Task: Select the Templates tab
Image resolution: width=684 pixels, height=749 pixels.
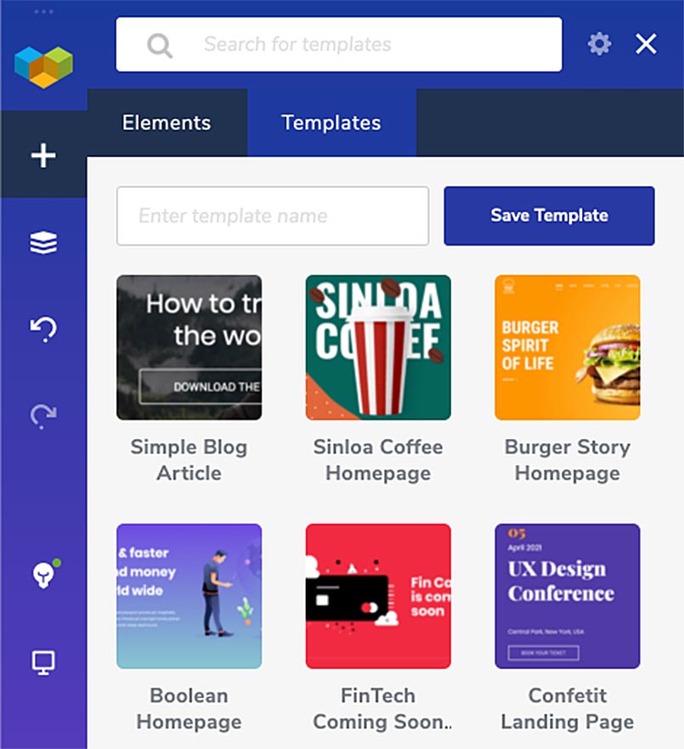Action: (x=331, y=123)
